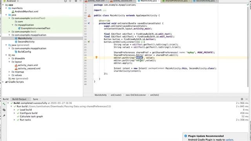Click the scroll-from-source target icon in project panel
Image resolution: width=251 pixels, height=141 pixels.
(65, 1)
